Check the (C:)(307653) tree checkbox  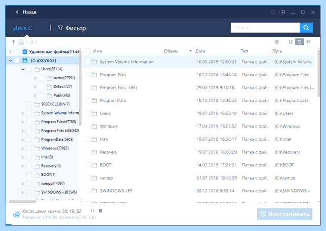coord(17,60)
